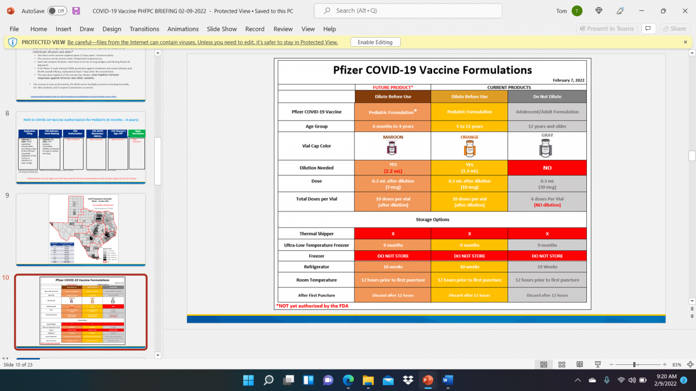Switch to Slide Sorter view
This screenshot has height=391, width=696.
561,364
